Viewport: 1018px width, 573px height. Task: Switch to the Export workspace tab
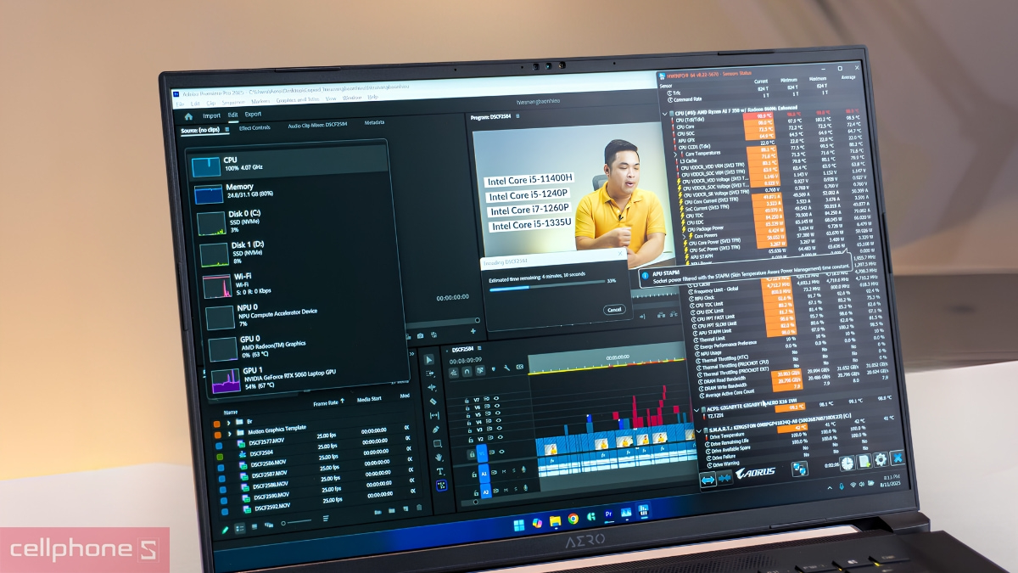(253, 115)
